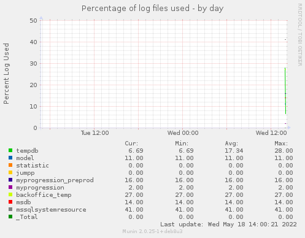
Task: Click the 'Tue 12:00' x-axis label
Action: [95, 133]
